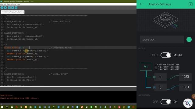Edit the maximum value 1023 for axis [1]
The width and height of the screenshot is (195, 109).
point(186,87)
